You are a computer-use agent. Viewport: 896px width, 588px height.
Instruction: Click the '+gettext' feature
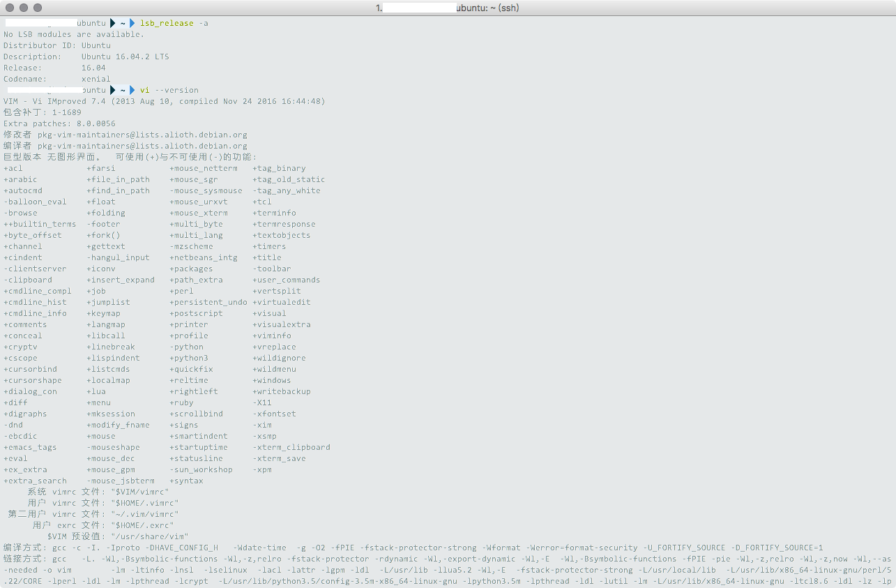click(x=106, y=246)
